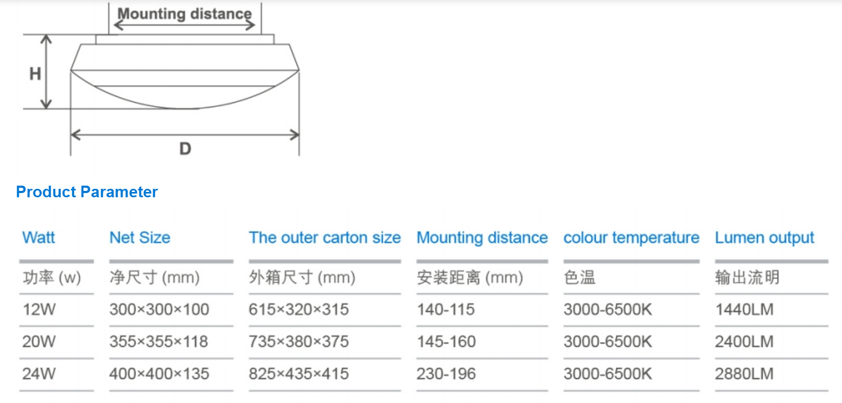Select the colour temperature column header
The width and height of the screenshot is (842, 403).
point(631,237)
